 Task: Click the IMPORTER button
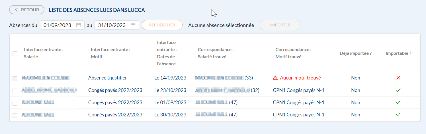[280, 25]
